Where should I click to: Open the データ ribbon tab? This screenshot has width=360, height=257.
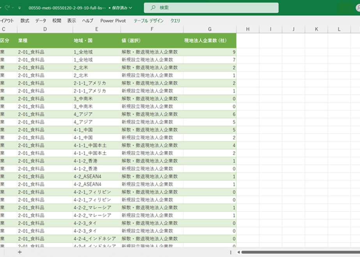point(41,21)
